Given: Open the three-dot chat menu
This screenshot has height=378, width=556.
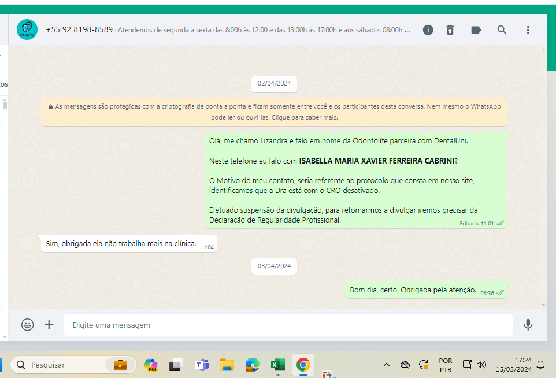Looking at the screenshot, I should (528, 30).
